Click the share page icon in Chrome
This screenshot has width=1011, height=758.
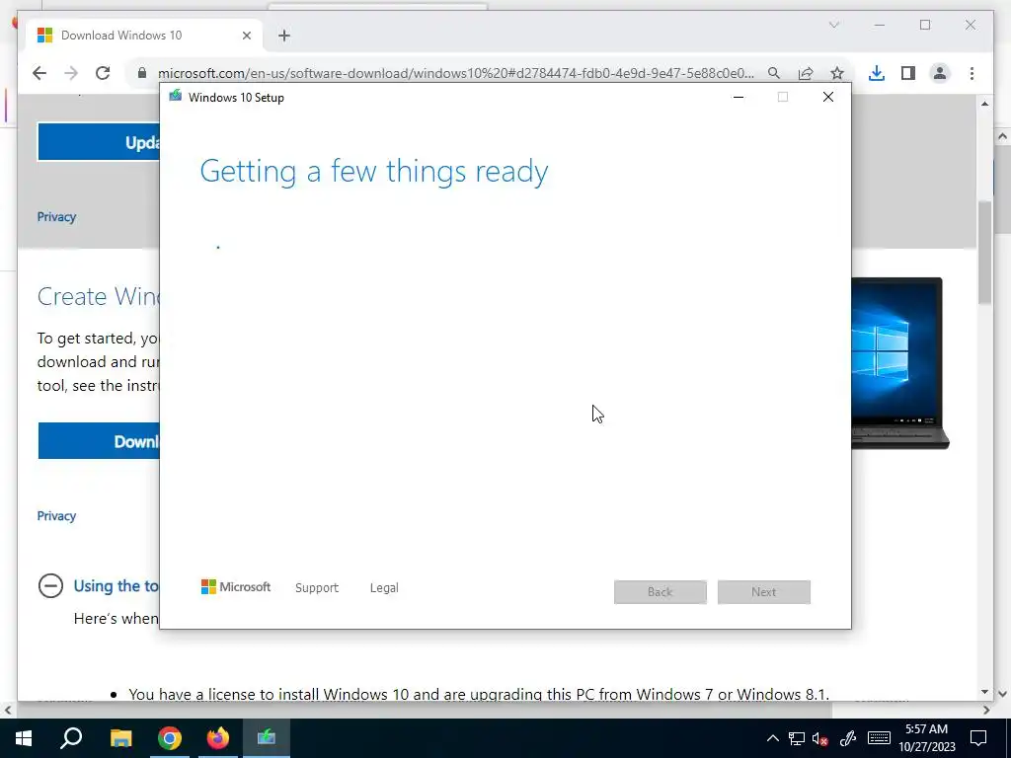click(806, 73)
